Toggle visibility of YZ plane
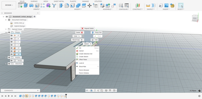Screen dimensions: 202x99 tap(12, 54)
